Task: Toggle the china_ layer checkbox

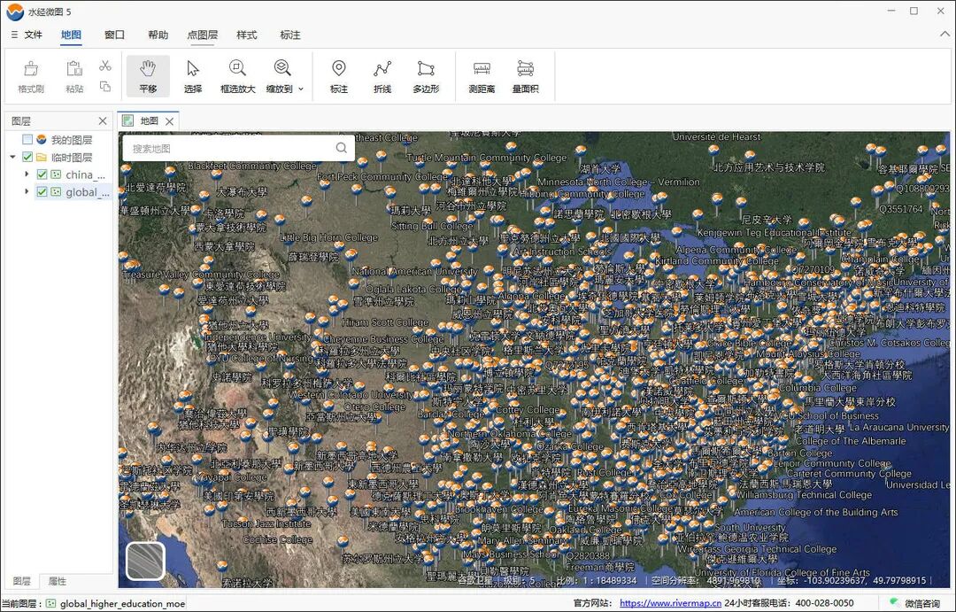Action: point(42,174)
